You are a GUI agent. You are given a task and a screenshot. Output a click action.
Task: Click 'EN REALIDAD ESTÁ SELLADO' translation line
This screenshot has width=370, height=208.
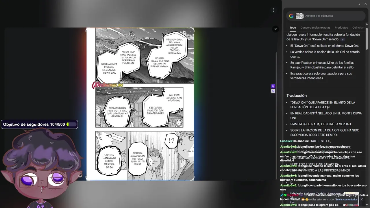326,116
